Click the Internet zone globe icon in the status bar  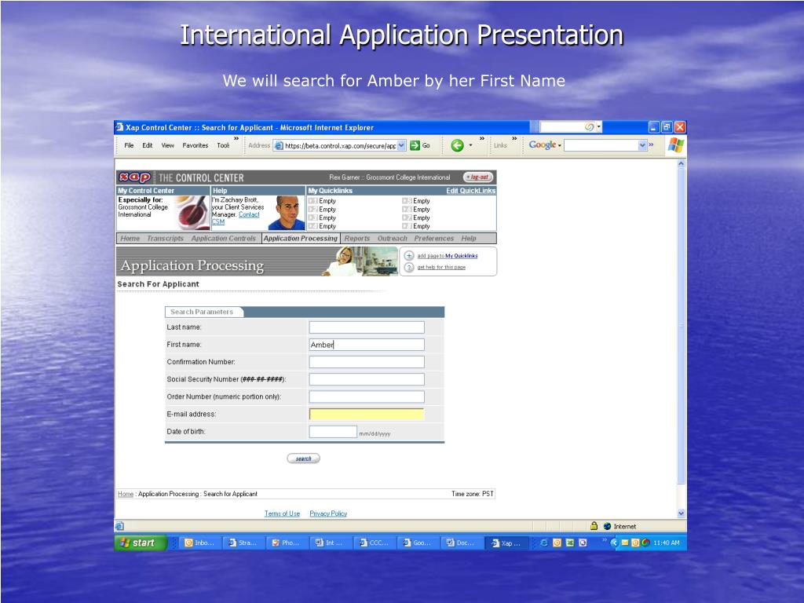pyautogui.click(x=607, y=526)
